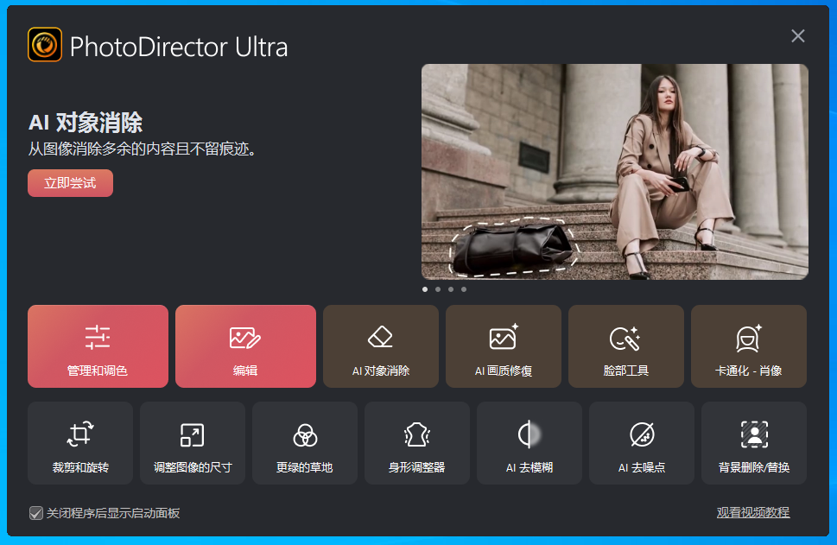This screenshot has height=545, width=837.
Task: Open the AI 画质修复 tool
Action: [504, 346]
